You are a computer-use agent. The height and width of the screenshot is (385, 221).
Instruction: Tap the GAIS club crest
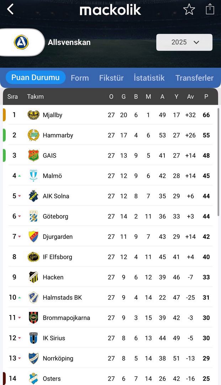coord(33,155)
